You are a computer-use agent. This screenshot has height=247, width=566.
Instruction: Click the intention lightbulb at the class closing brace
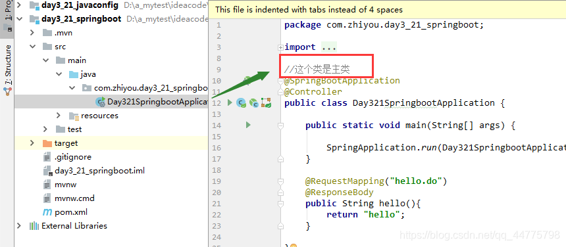[x=293, y=246]
